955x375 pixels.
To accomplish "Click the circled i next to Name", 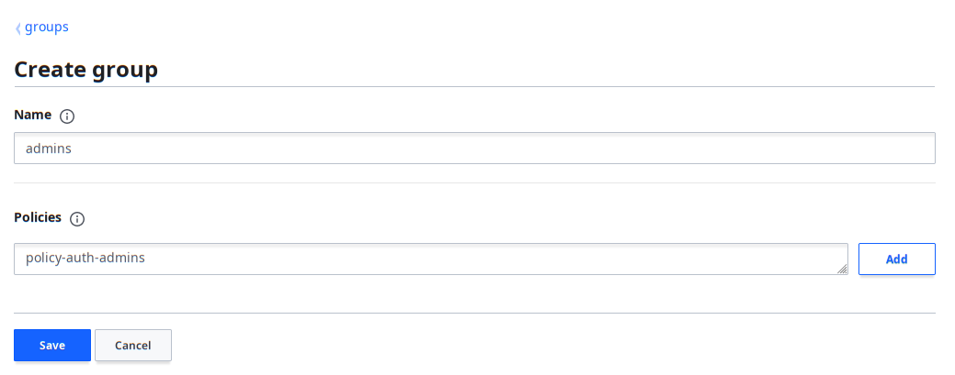I will tap(67, 116).
